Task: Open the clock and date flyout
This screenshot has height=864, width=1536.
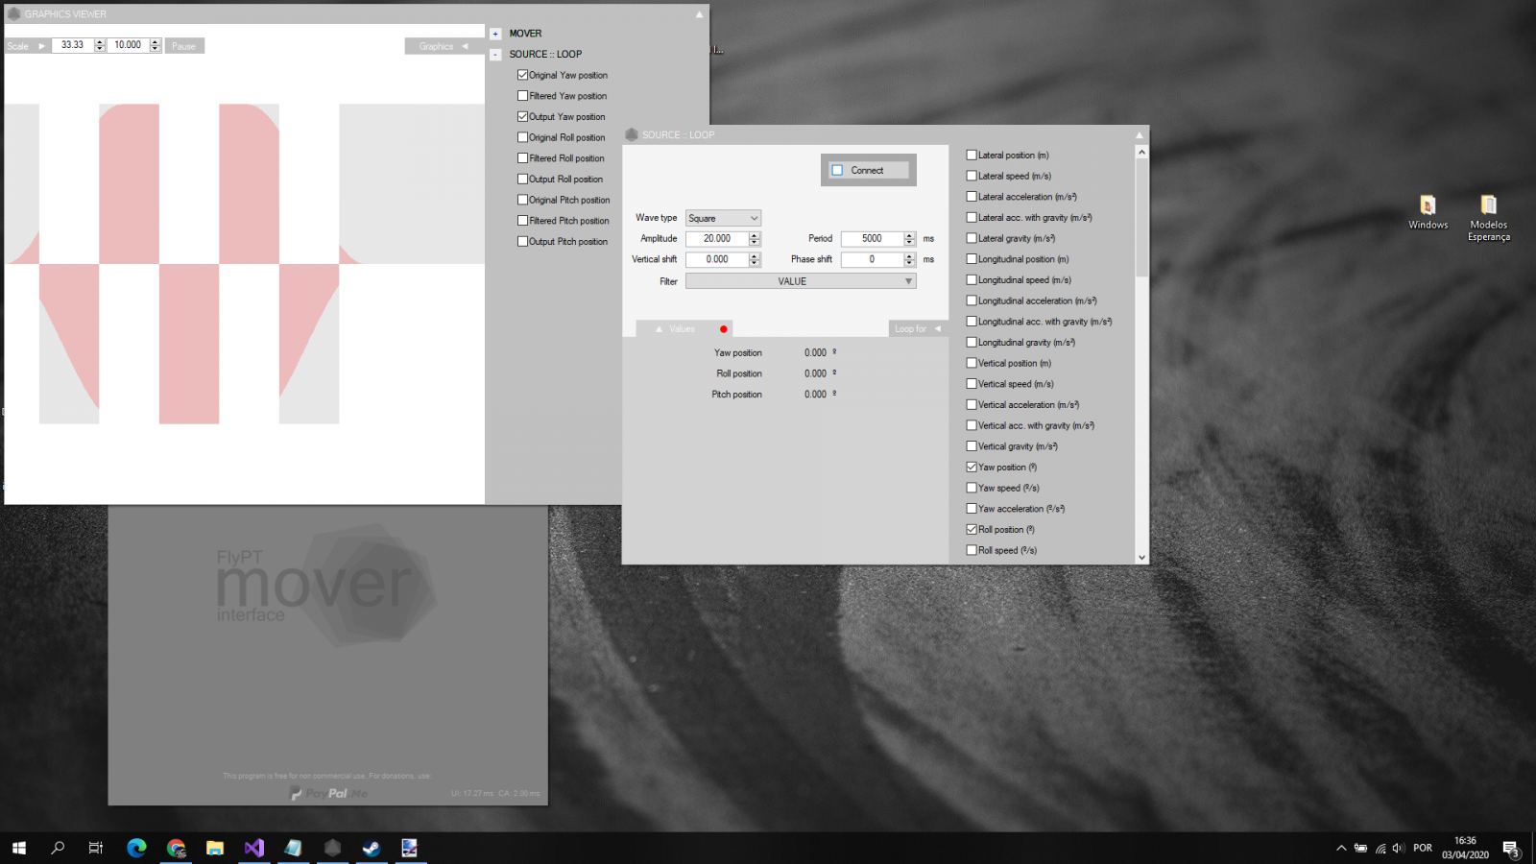Action: pos(1465,848)
